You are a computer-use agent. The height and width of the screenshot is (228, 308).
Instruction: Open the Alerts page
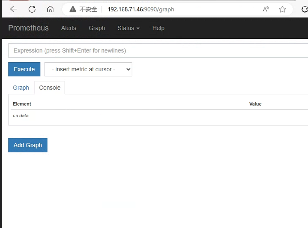click(x=69, y=28)
